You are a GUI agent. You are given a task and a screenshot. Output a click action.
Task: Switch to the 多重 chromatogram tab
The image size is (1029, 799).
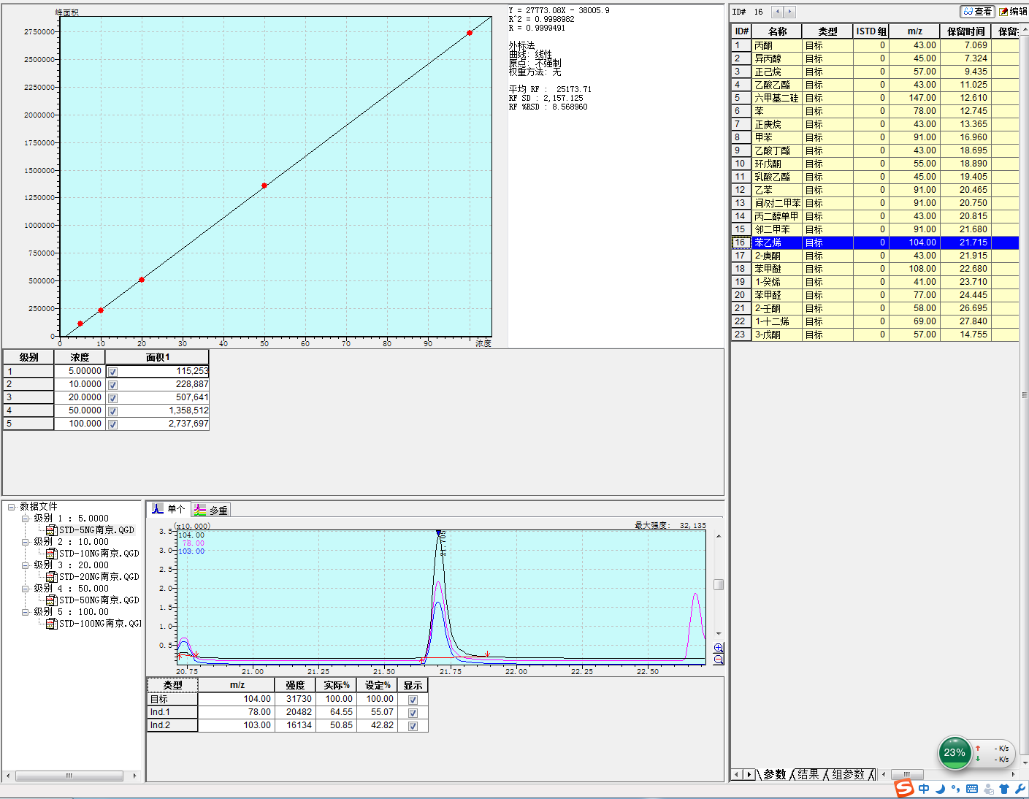point(211,510)
